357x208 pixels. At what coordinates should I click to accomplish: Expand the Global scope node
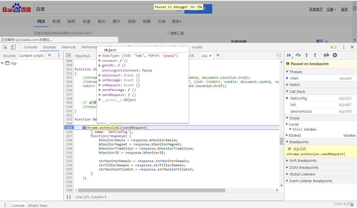pyautogui.click(x=287, y=135)
